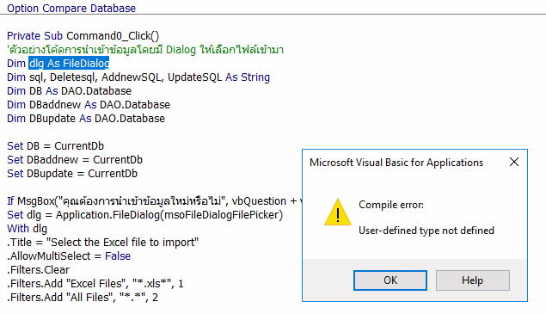Image resolution: width=546 pixels, height=314 pixels.
Task: Click the 'Set DBupdate = CurrentDb' line
Action: pos(72,174)
